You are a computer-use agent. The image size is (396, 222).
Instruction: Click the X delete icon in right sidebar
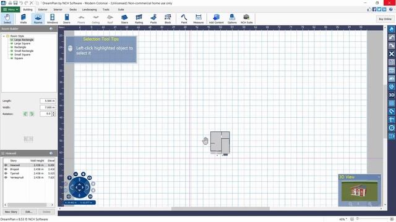(x=392, y=54)
